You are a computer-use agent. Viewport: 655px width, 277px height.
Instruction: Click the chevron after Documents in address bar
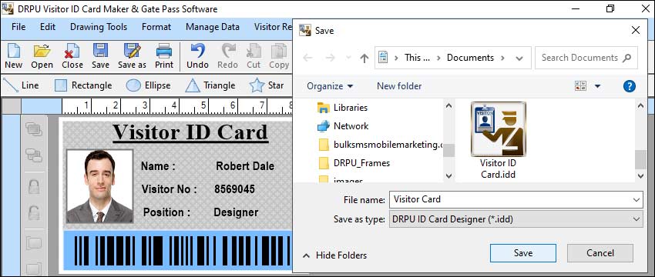[502, 58]
